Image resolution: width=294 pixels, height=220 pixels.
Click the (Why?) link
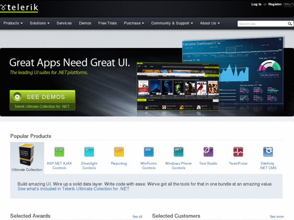(288, 4)
